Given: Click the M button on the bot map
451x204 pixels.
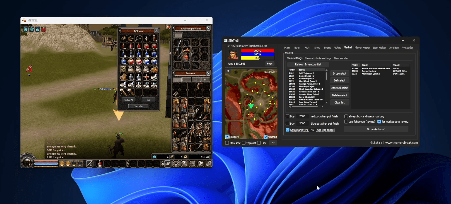Looking at the screenshot, I should [228, 71].
